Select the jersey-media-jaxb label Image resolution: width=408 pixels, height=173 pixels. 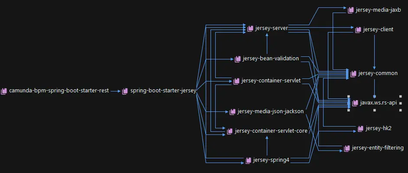379,10
